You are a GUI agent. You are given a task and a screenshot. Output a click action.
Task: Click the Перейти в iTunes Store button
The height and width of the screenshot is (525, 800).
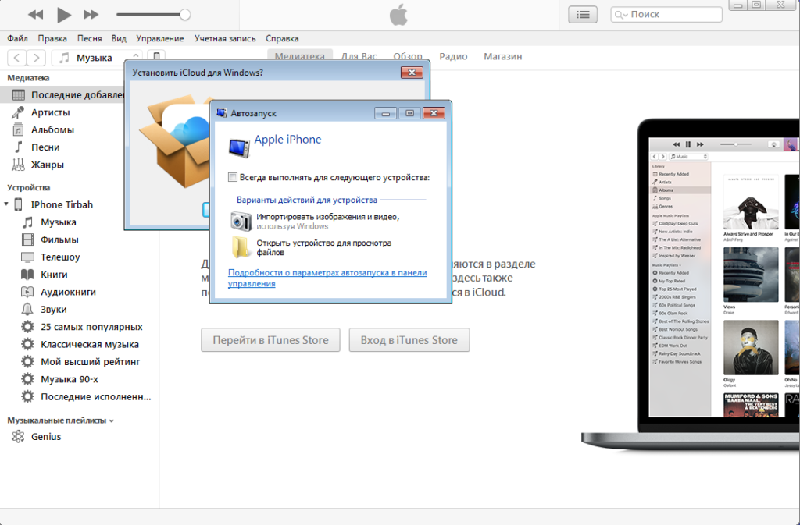270,340
